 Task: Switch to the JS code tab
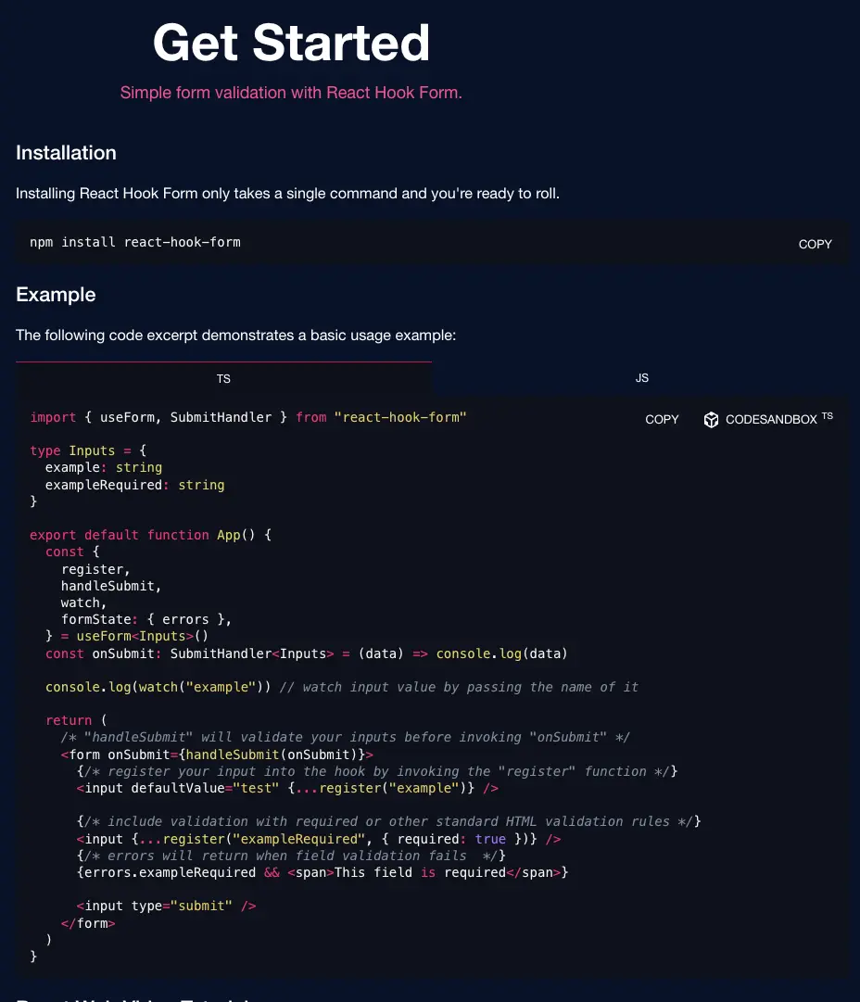tap(641, 378)
